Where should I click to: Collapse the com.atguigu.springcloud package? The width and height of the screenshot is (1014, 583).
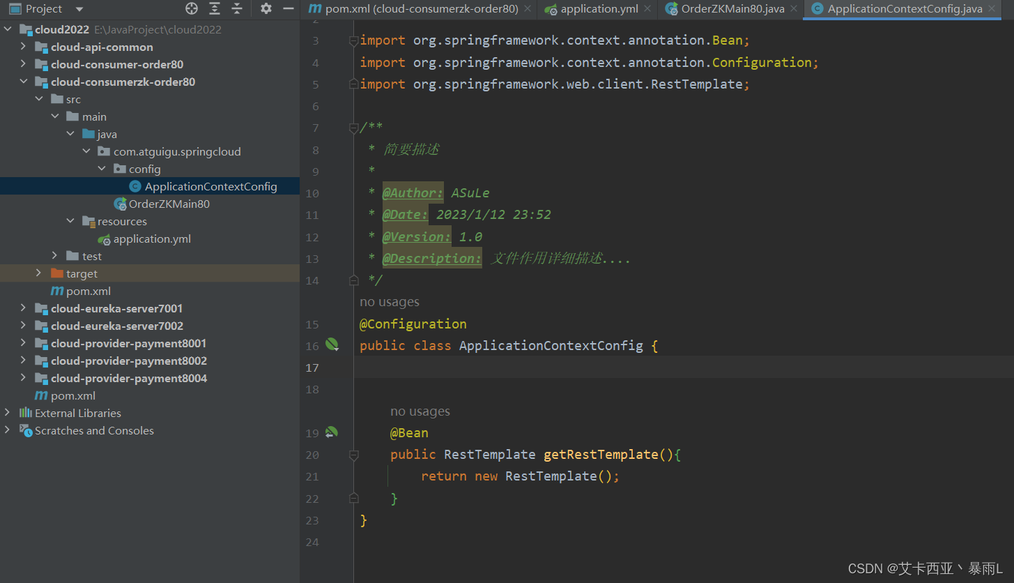pyautogui.click(x=86, y=151)
